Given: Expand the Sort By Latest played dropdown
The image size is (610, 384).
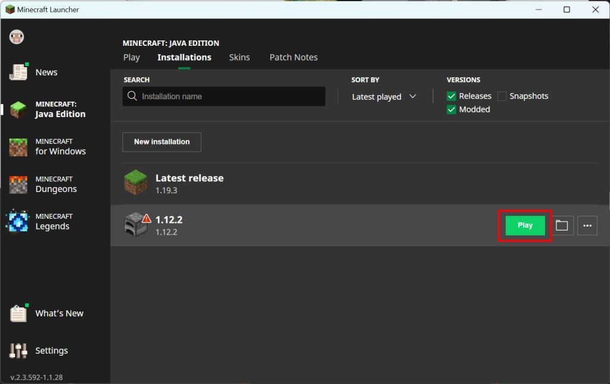Looking at the screenshot, I should pos(384,97).
